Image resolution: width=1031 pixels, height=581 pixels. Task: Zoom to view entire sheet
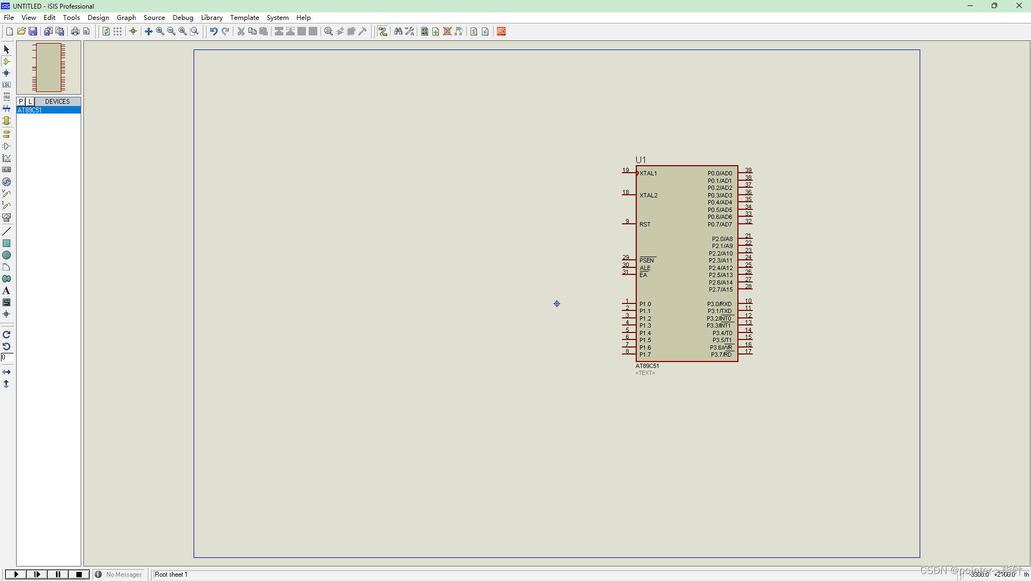182,31
